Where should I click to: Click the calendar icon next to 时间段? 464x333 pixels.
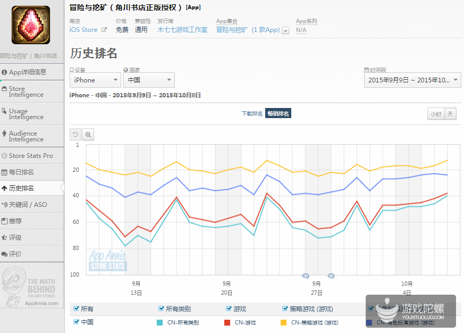[367, 70]
